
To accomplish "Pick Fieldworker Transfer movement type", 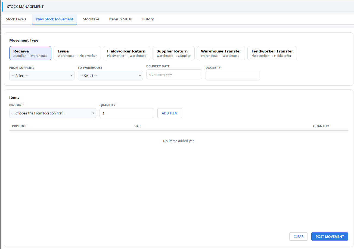I will (x=272, y=53).
